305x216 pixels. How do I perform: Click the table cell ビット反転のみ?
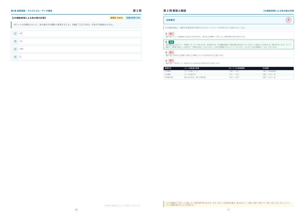pyautogui.click(x=190, y=74)
